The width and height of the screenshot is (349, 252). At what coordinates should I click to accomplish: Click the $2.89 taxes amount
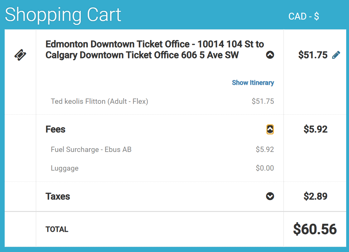[x=315, y=196]
